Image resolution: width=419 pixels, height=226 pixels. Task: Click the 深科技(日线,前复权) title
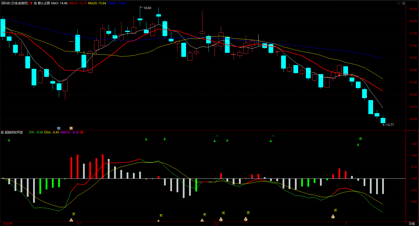(15, 3)
